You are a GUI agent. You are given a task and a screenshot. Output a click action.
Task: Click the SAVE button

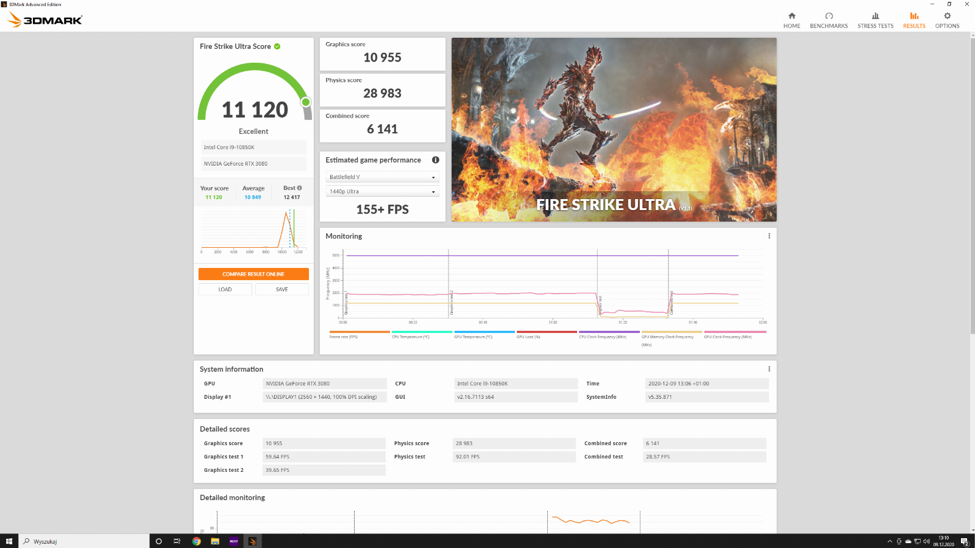pyautogui.click(x=282, y=290)
